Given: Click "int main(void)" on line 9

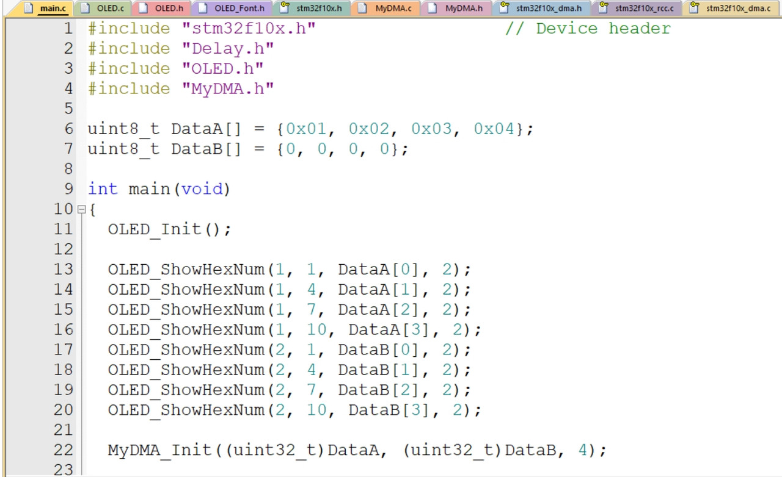Looking at the screenshot, I should (159, 189).
